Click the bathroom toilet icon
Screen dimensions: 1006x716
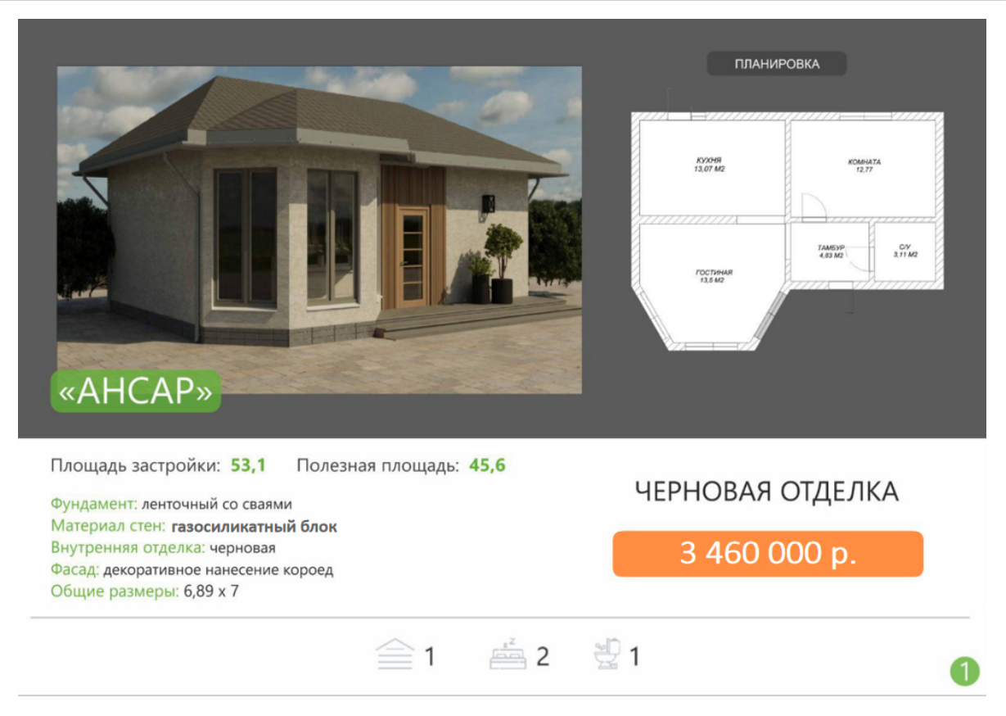[x=607, y=655]
